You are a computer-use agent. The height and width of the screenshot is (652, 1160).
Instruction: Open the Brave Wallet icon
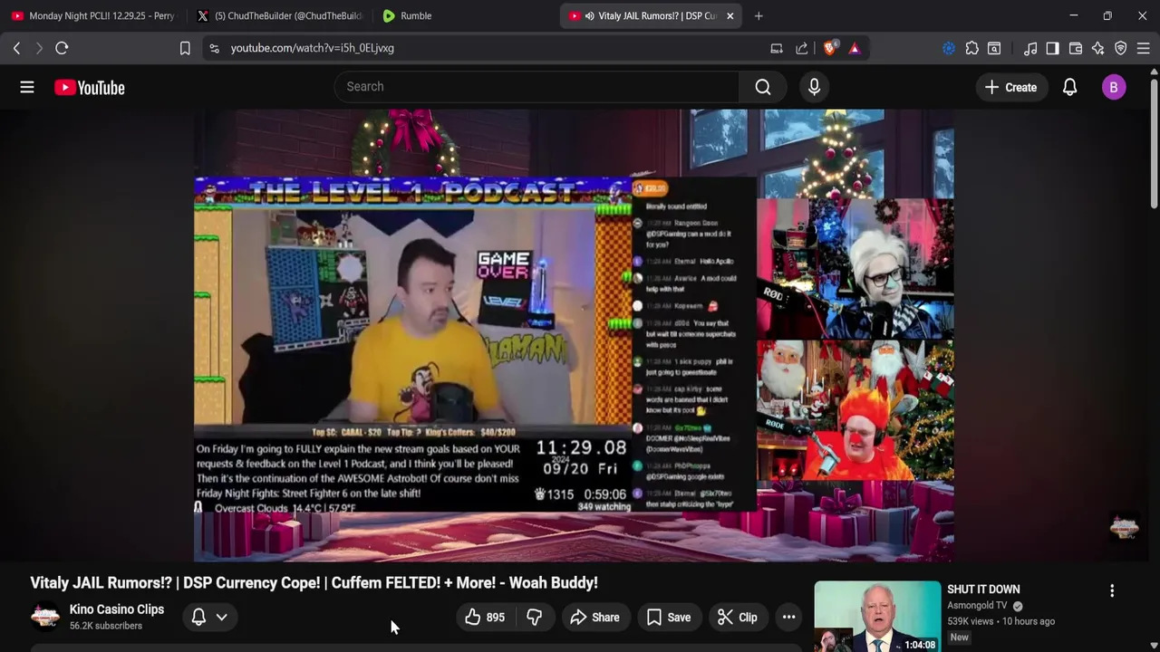[x=1076, y=48]
